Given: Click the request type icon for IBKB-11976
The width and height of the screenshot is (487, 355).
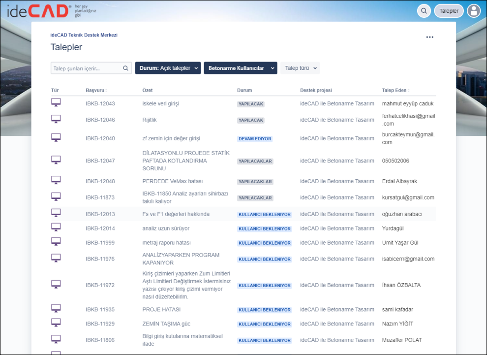Looking at the screenshot, I should click(x=56, y=258).
